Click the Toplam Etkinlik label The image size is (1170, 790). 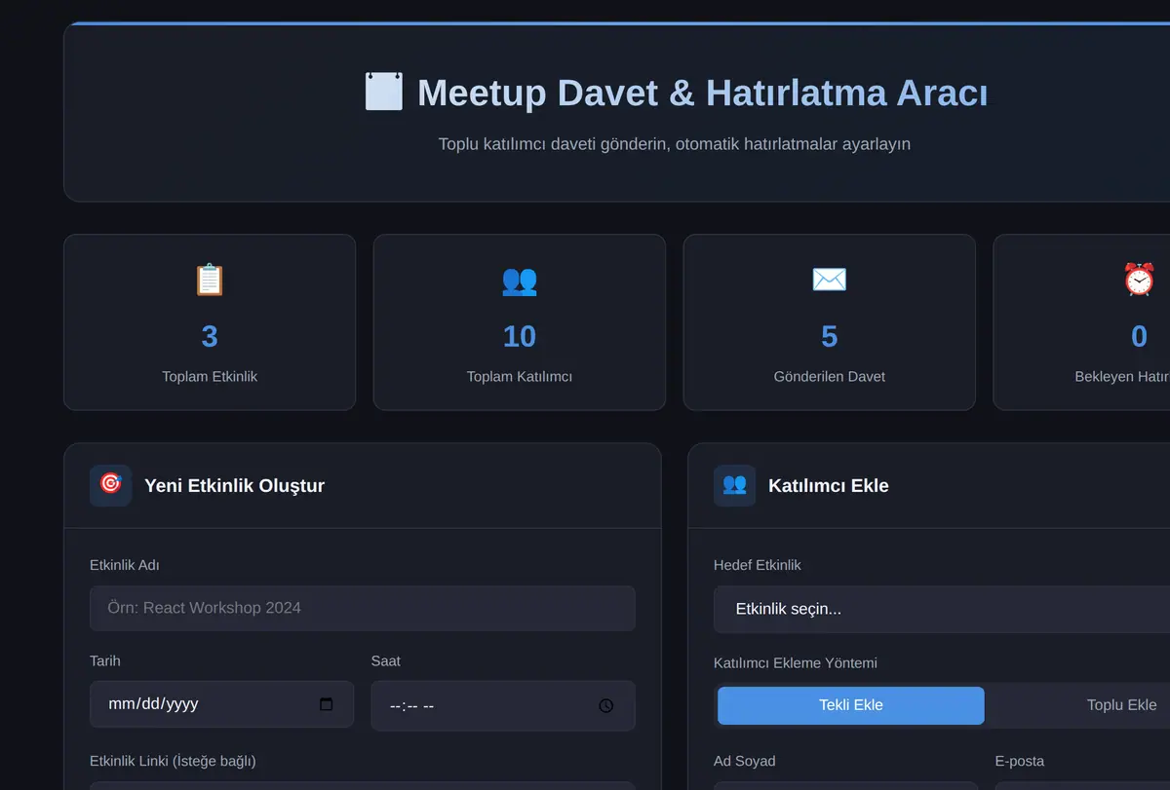(210, 376)
